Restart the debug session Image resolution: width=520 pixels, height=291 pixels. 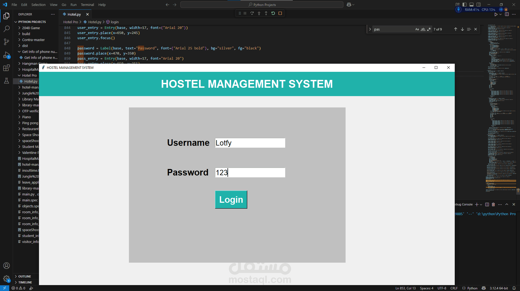pos(273,13)
